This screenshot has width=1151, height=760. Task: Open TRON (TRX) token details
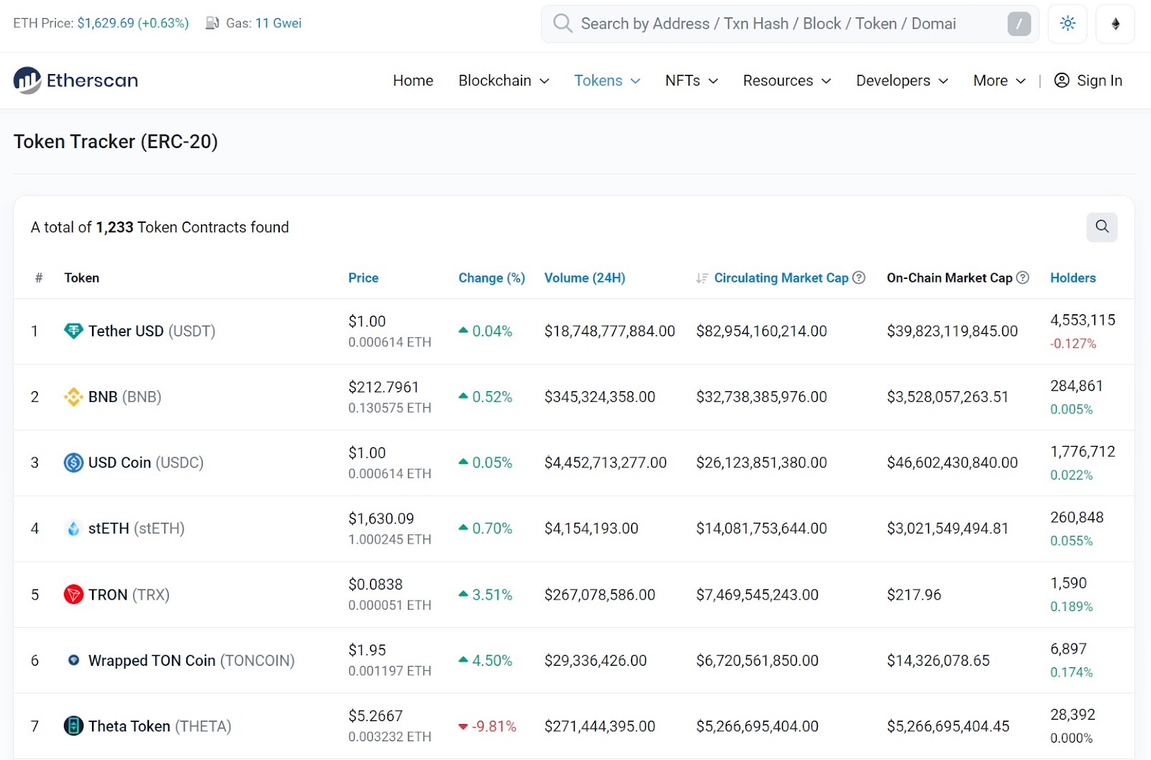point(129,595)
